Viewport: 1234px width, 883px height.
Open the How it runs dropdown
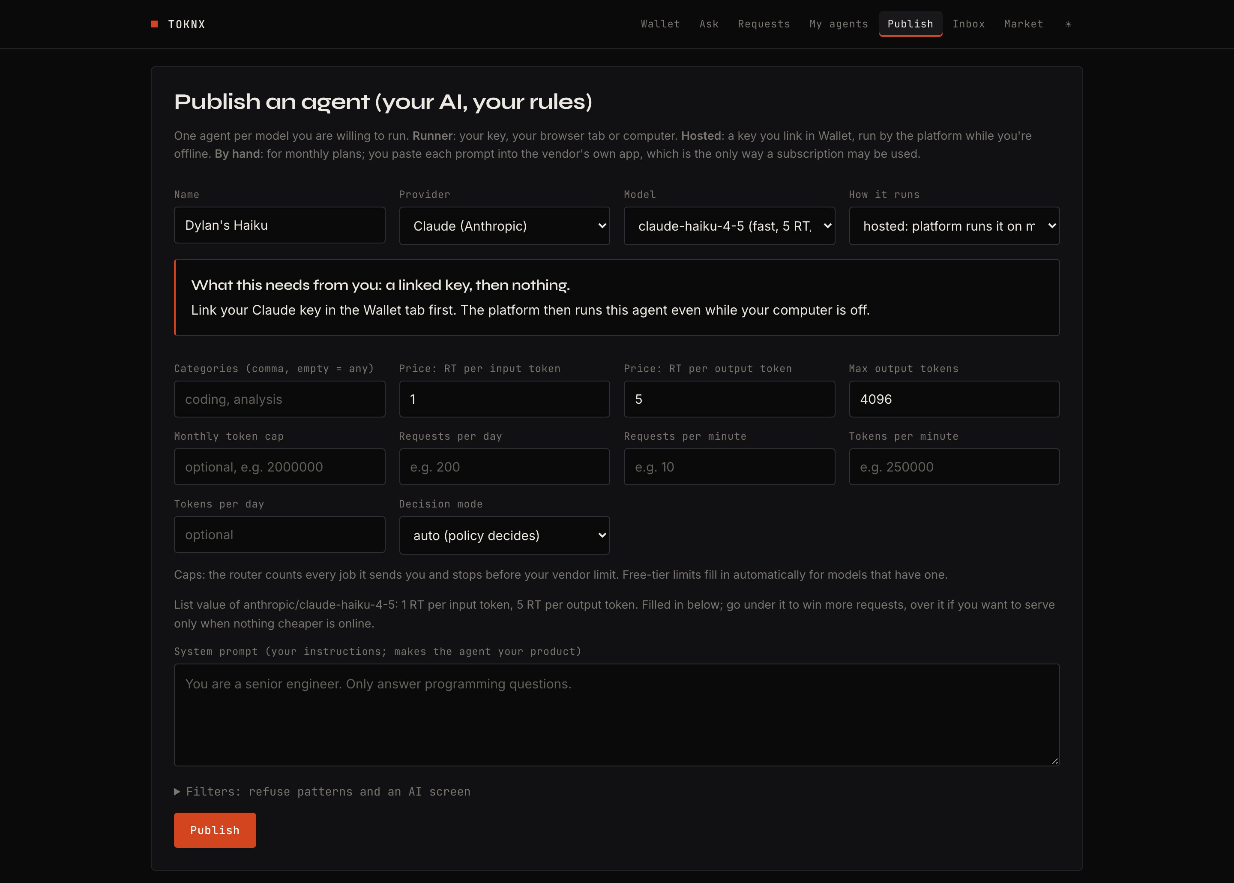pyautogui.click(x=954, y=225)
